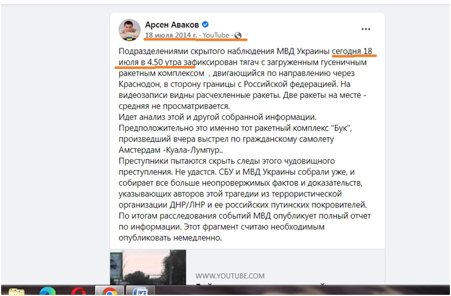Switch to Microsoft Word in the taskbar
The height and width of the screenshot is (296, 451).
click(141, 290)
